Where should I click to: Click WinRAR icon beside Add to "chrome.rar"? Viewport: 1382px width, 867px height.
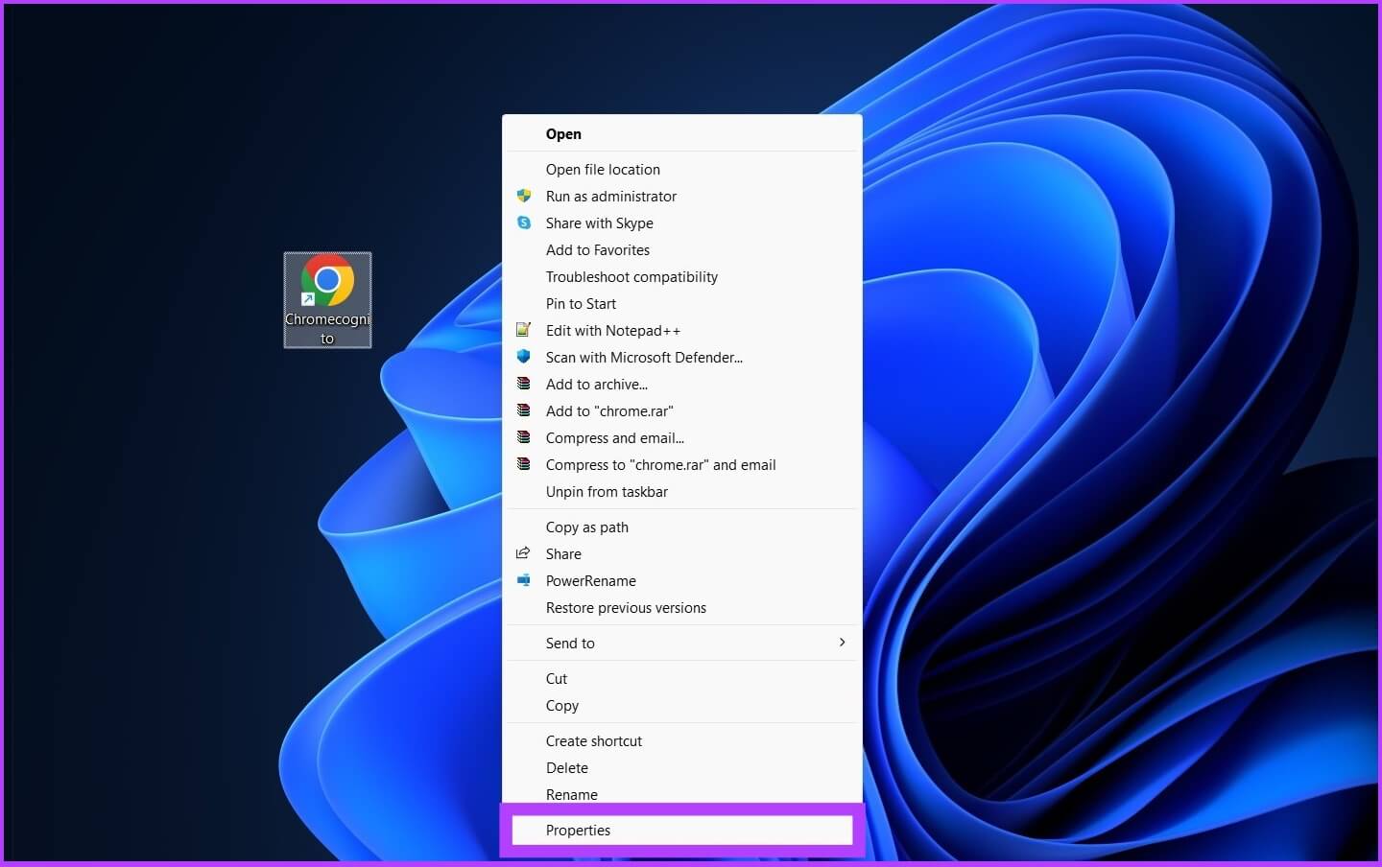[524, 410]
